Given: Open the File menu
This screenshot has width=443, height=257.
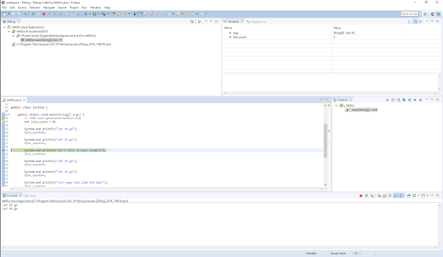Looking at the screenshot, I should point(4,8).
